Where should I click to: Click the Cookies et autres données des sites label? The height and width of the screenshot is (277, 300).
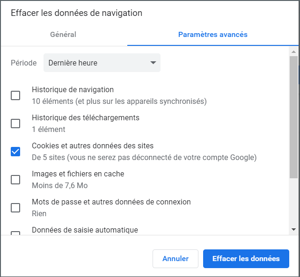coord(93,146)
